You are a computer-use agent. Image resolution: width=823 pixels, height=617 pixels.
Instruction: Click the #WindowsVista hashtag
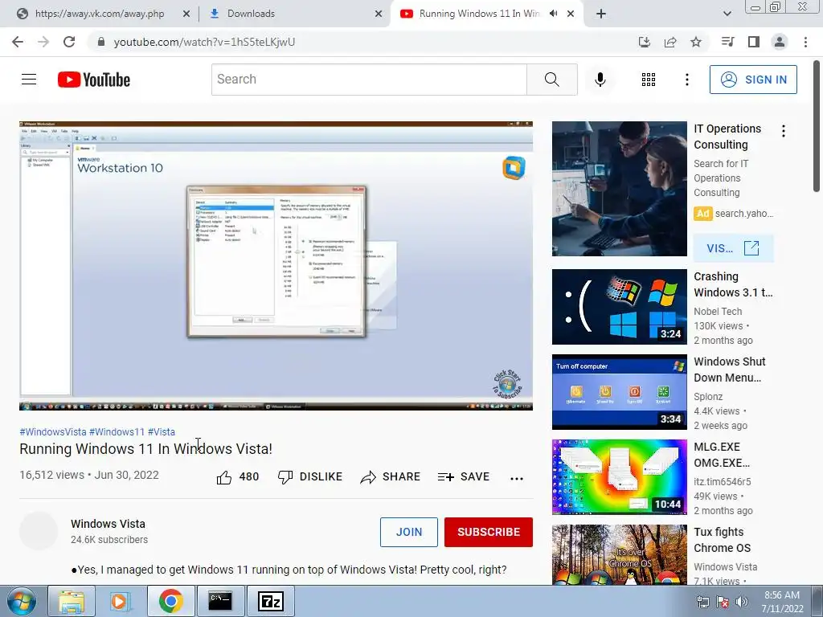[53, 431]
